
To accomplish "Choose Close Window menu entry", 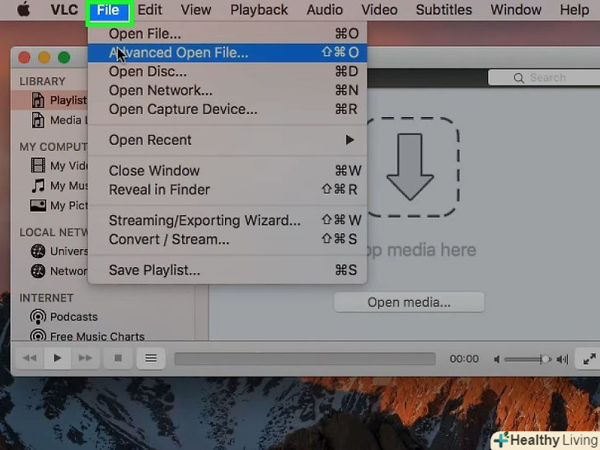I will coord(227,171).
